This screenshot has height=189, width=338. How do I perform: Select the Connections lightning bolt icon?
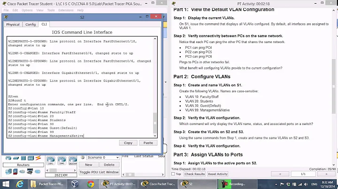38,158
